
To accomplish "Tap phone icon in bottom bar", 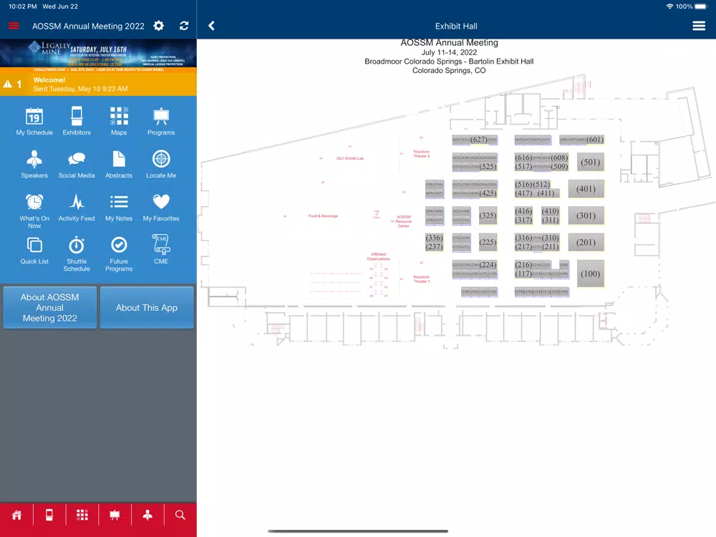I will click(49, 515).
